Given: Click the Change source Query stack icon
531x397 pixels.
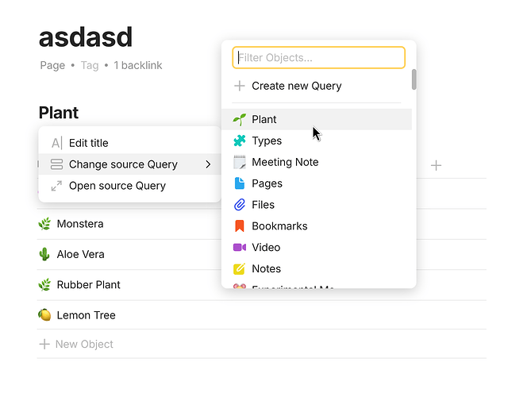Looking at the screenshot, I should (56, 164).
